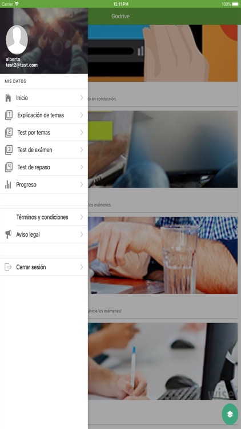Tap the green floating graduation cap button
The width and height of the screenshot is (241, 429).
(230, 414)
